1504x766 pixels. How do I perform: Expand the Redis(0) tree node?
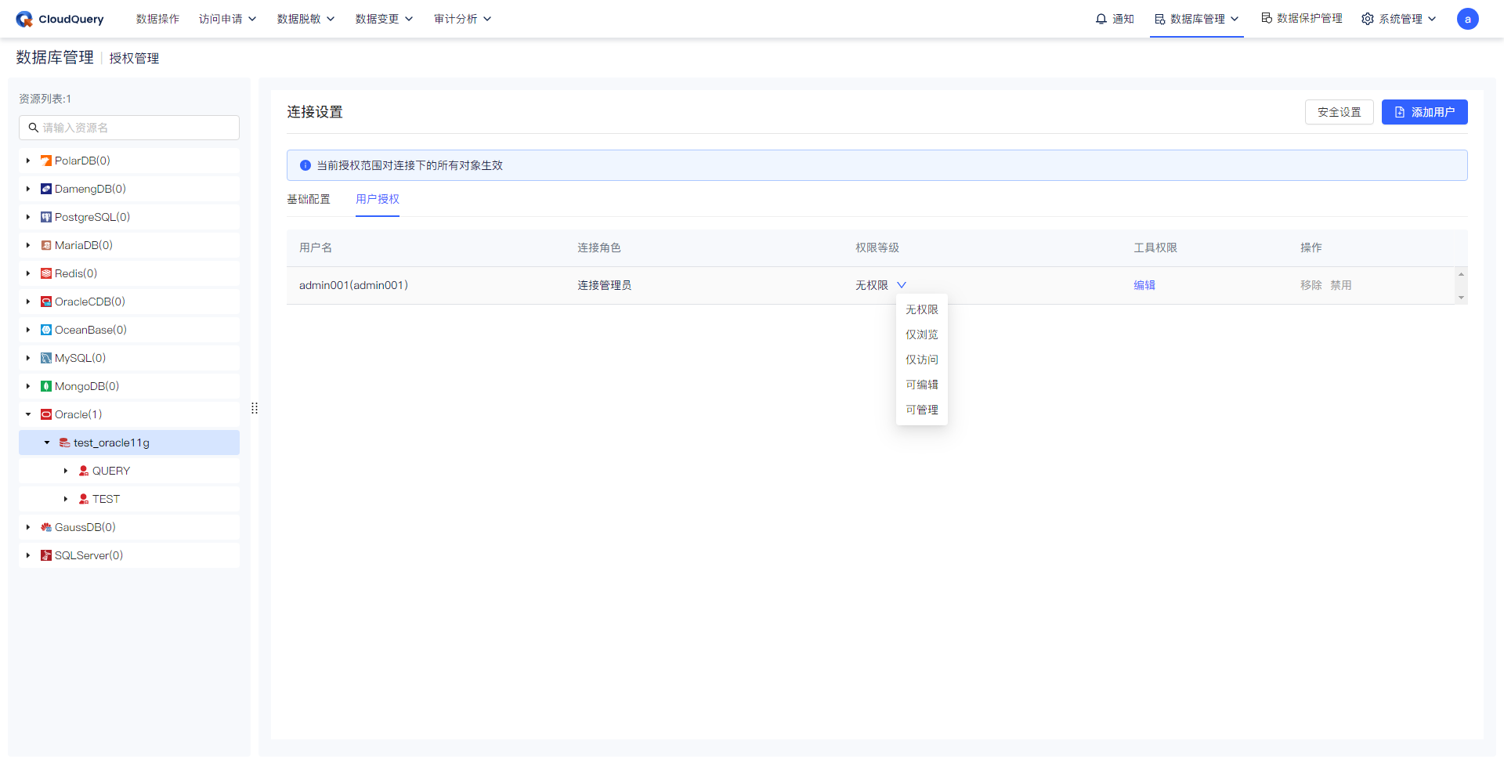[x=28, y=273]
